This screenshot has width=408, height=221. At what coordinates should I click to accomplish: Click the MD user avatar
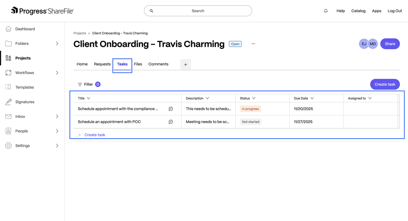pos(373,44)
